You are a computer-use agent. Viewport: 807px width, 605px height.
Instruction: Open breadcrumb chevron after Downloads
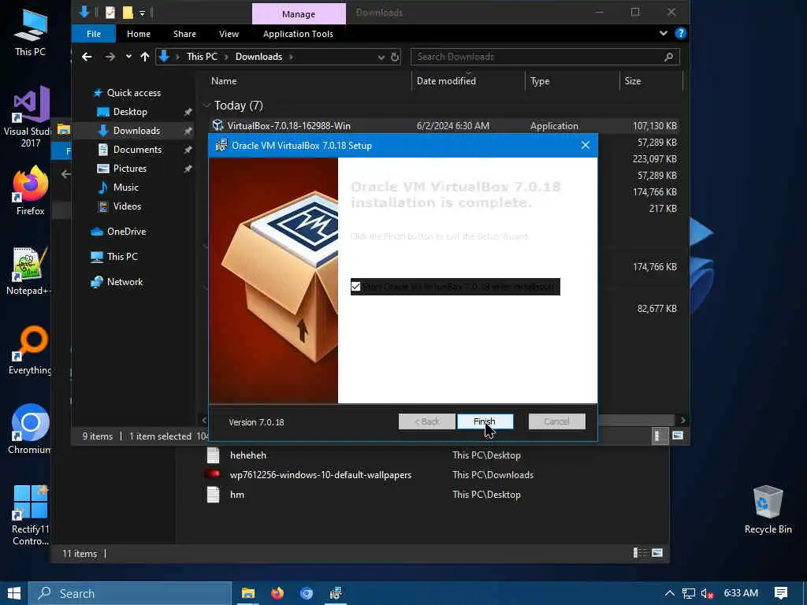pos(291,57)
